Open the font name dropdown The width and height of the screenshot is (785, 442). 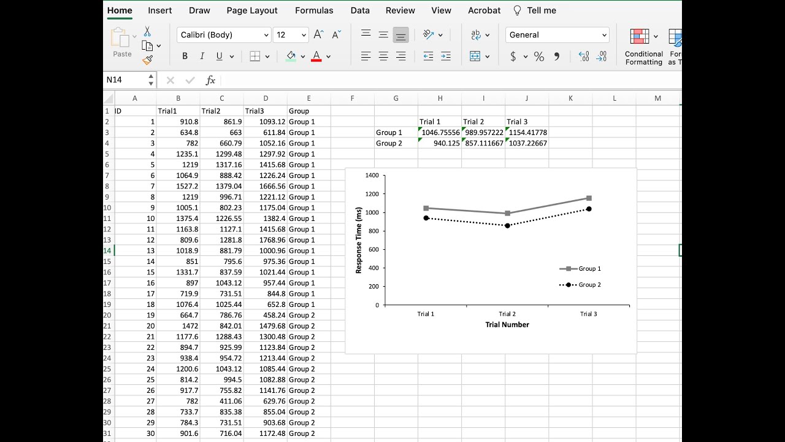point(266,35)
